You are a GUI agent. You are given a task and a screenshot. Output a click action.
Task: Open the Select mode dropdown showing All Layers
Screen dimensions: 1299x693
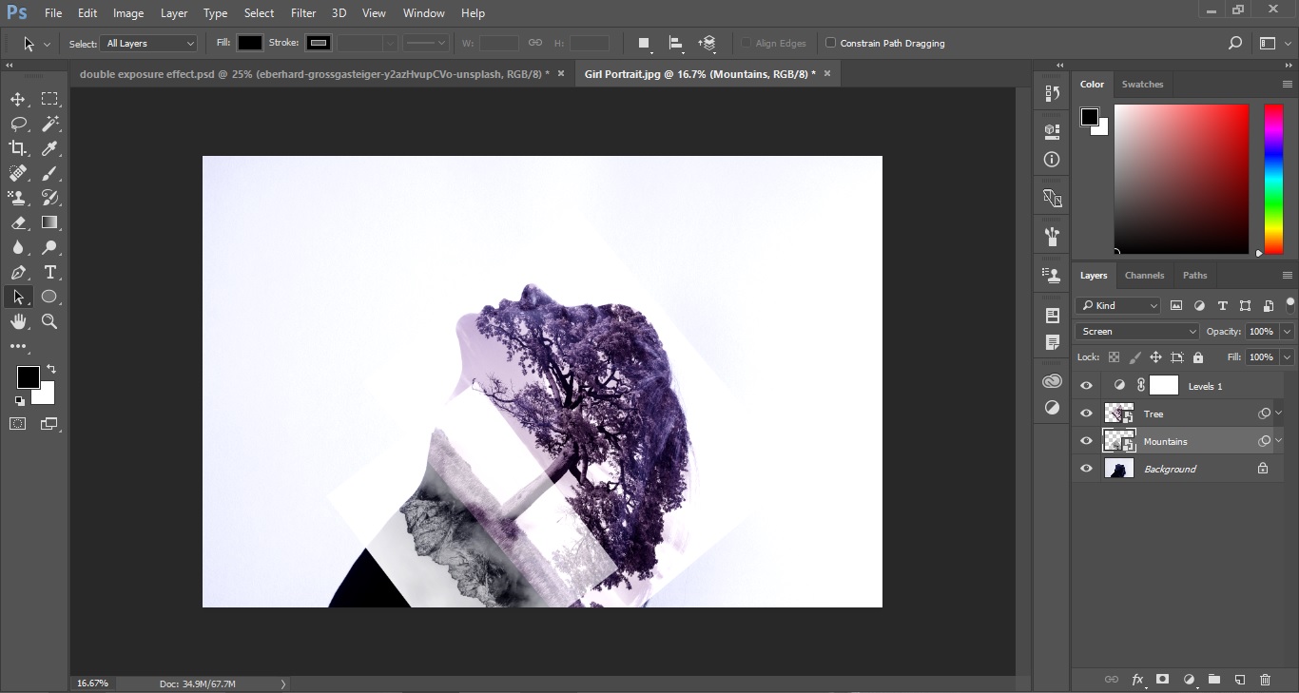147,43
